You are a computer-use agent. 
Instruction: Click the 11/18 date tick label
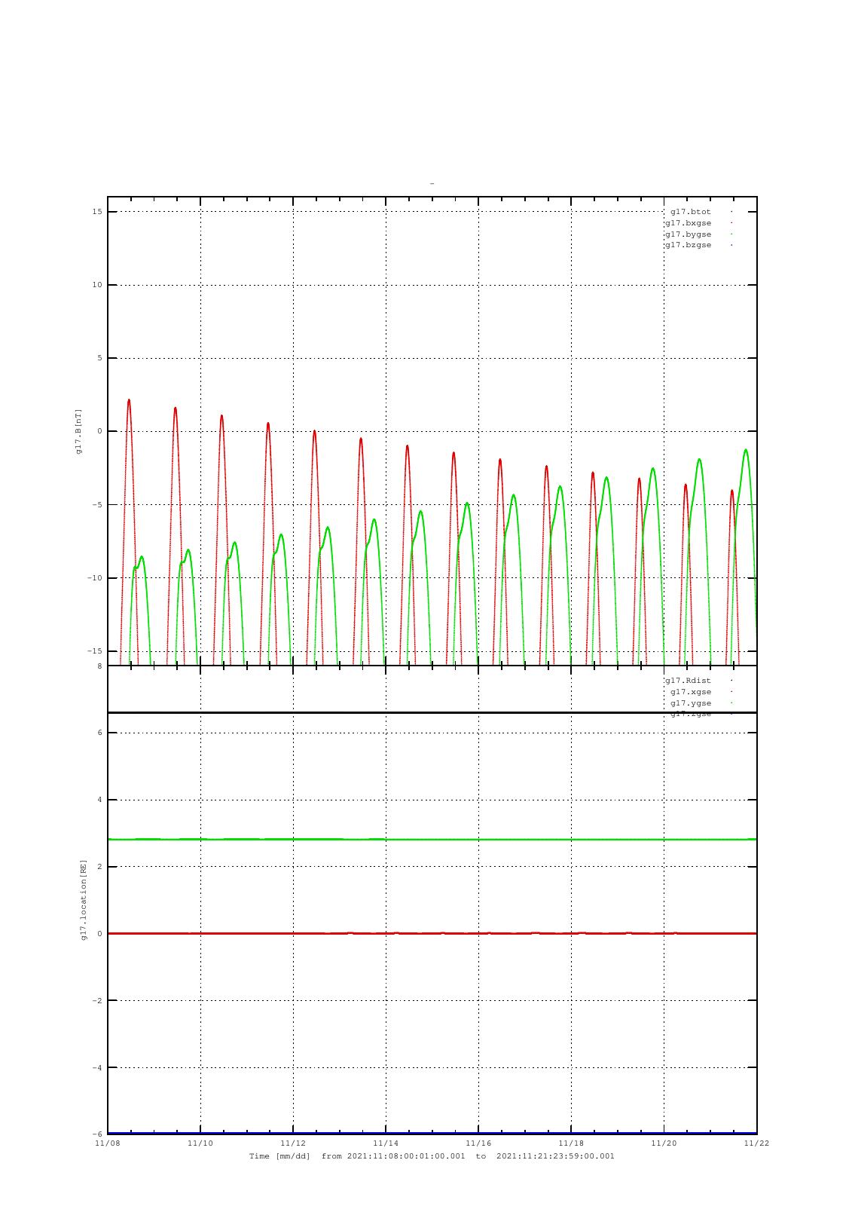[x=571, y=1143]
